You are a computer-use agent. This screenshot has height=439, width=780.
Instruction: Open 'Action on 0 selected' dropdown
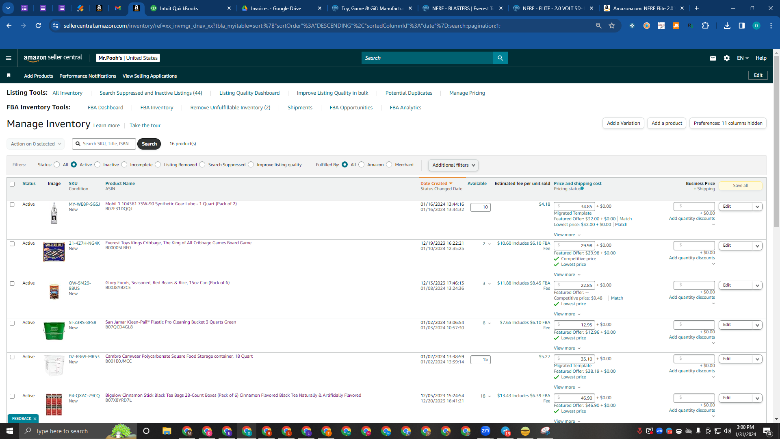click(35, 144)
